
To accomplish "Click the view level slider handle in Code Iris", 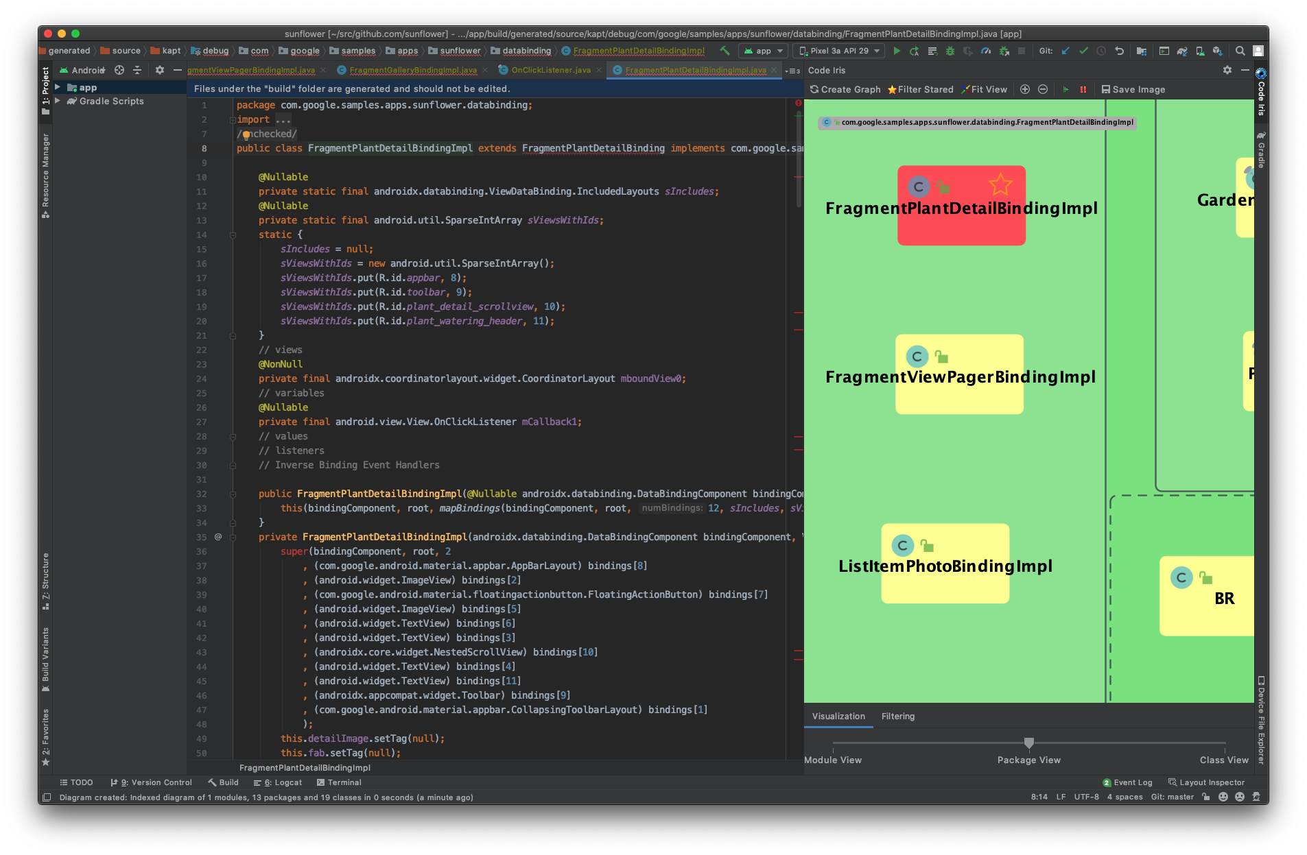I will [1028, 743].
